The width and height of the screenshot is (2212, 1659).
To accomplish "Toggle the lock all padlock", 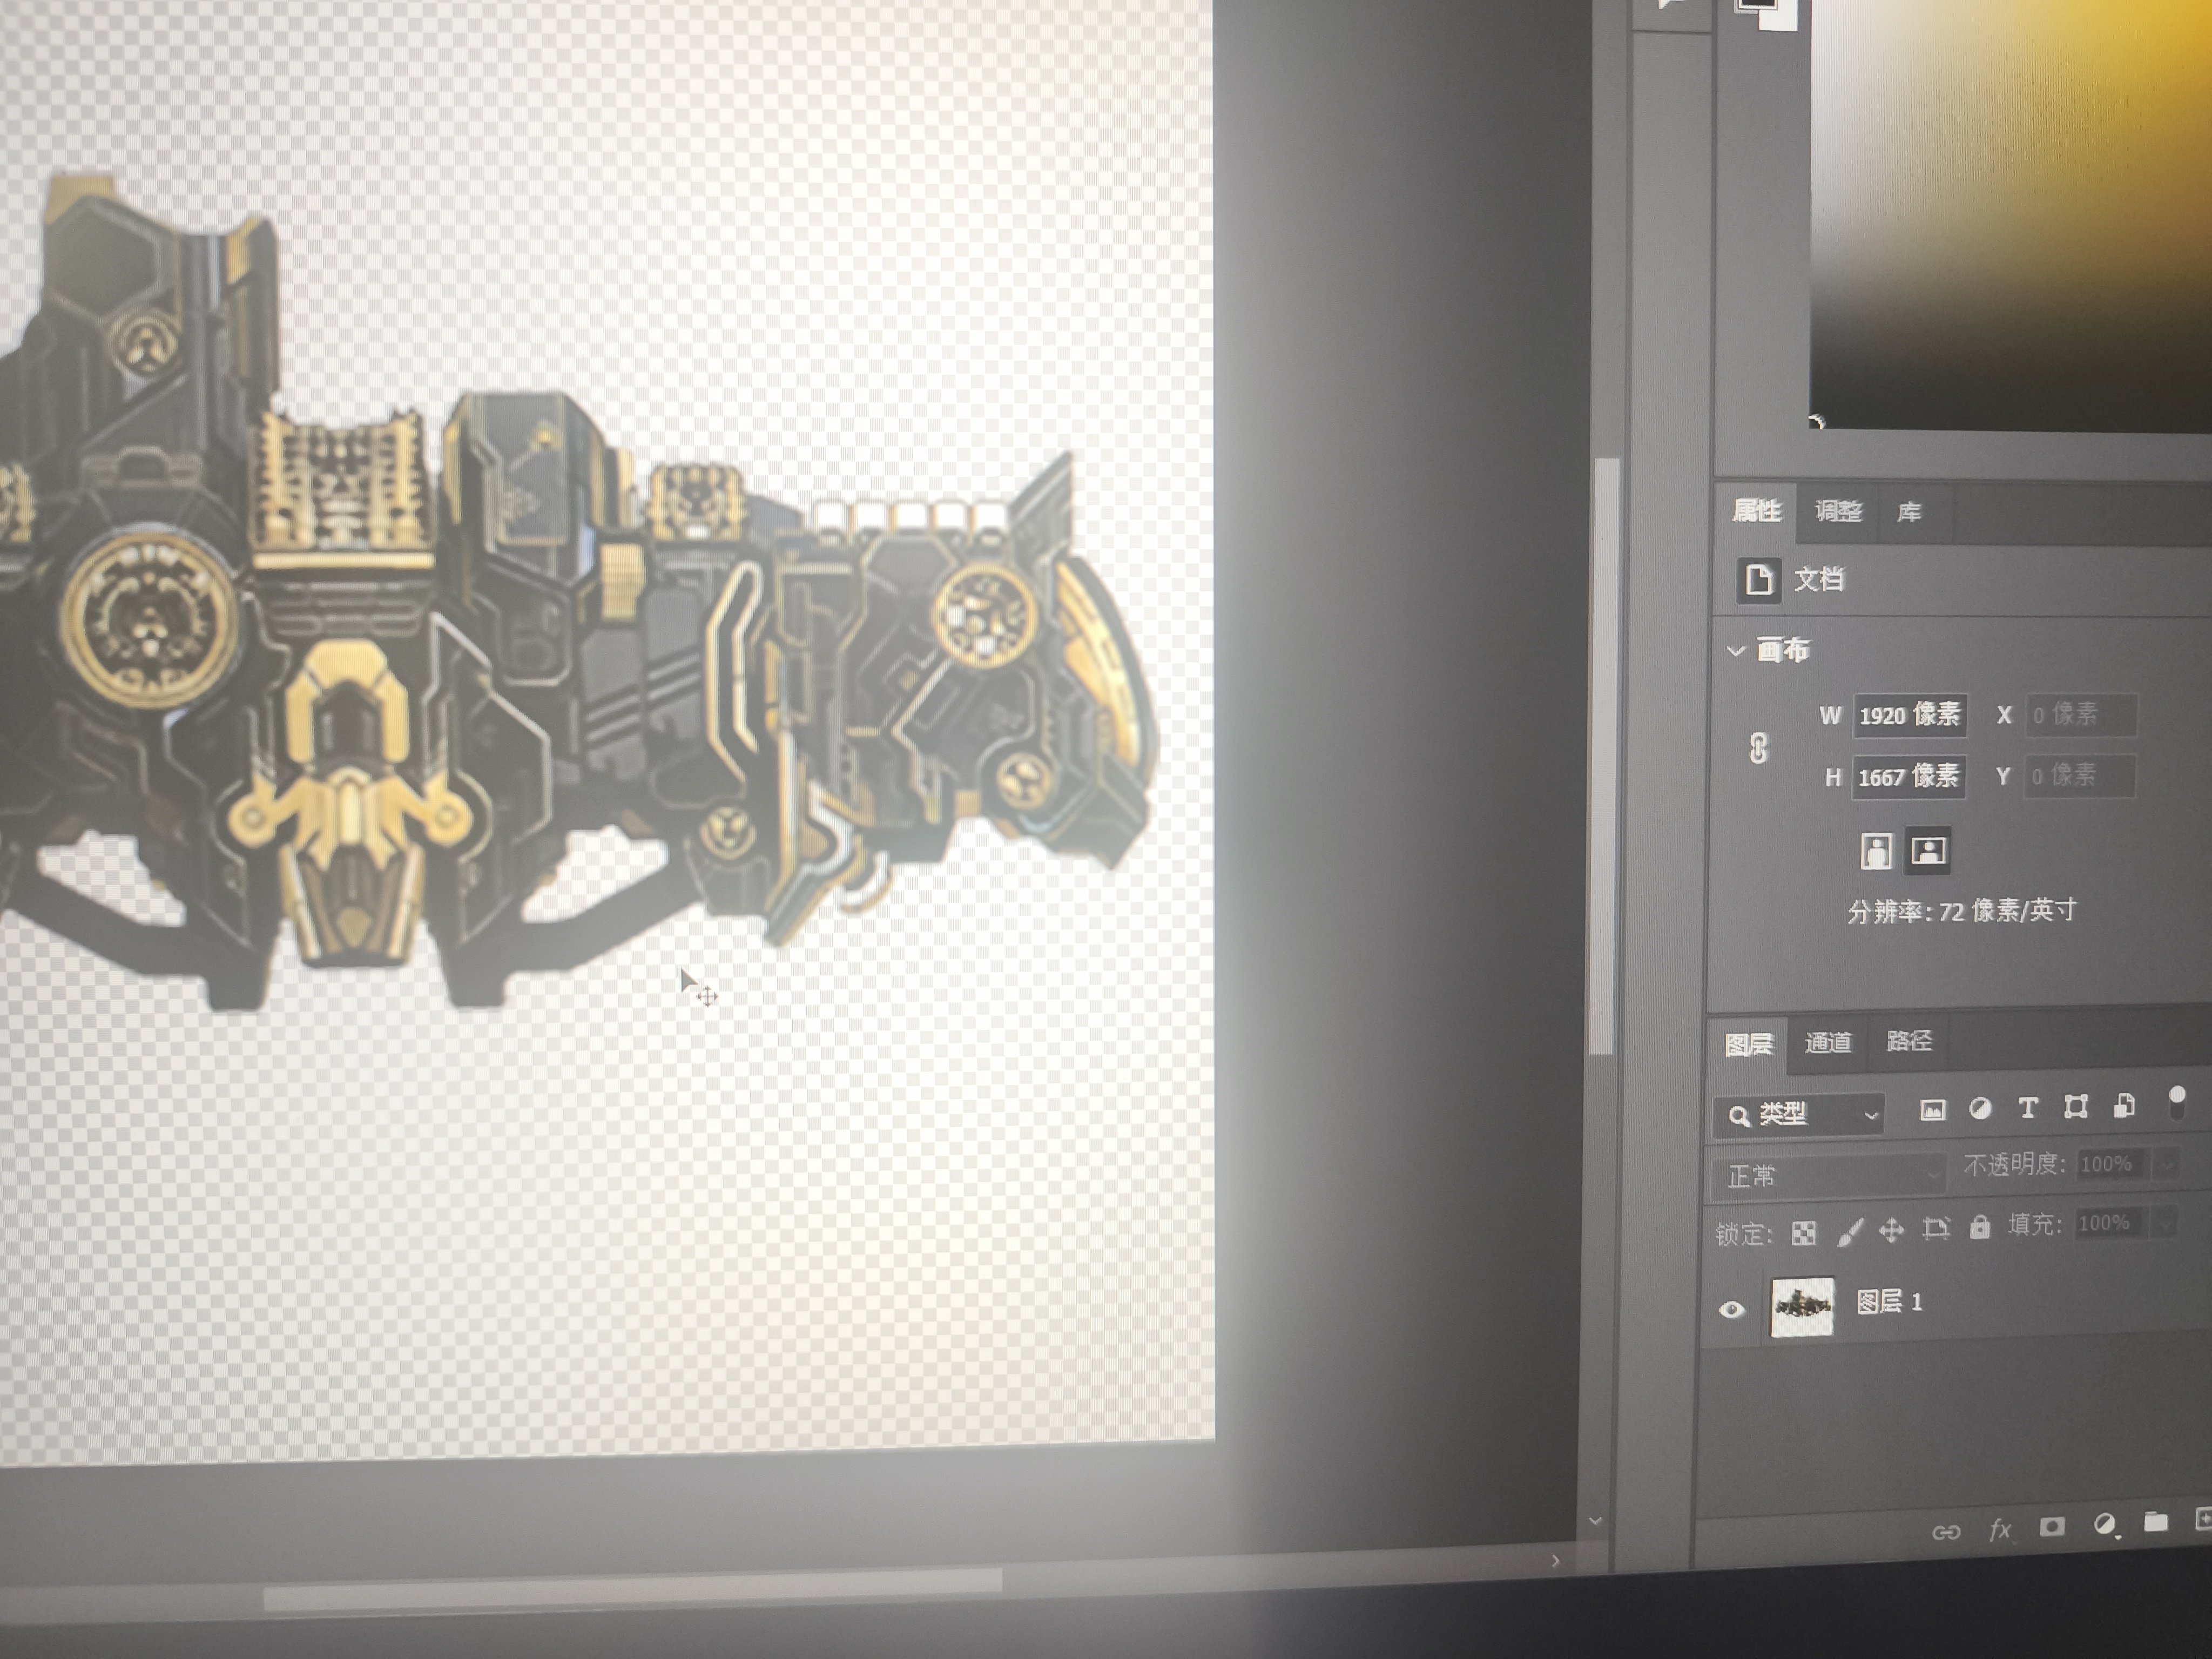I will [x=1980, y=1228].
